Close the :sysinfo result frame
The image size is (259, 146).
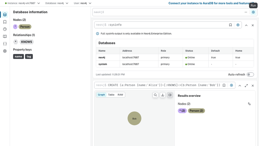[x=253, y=25]
